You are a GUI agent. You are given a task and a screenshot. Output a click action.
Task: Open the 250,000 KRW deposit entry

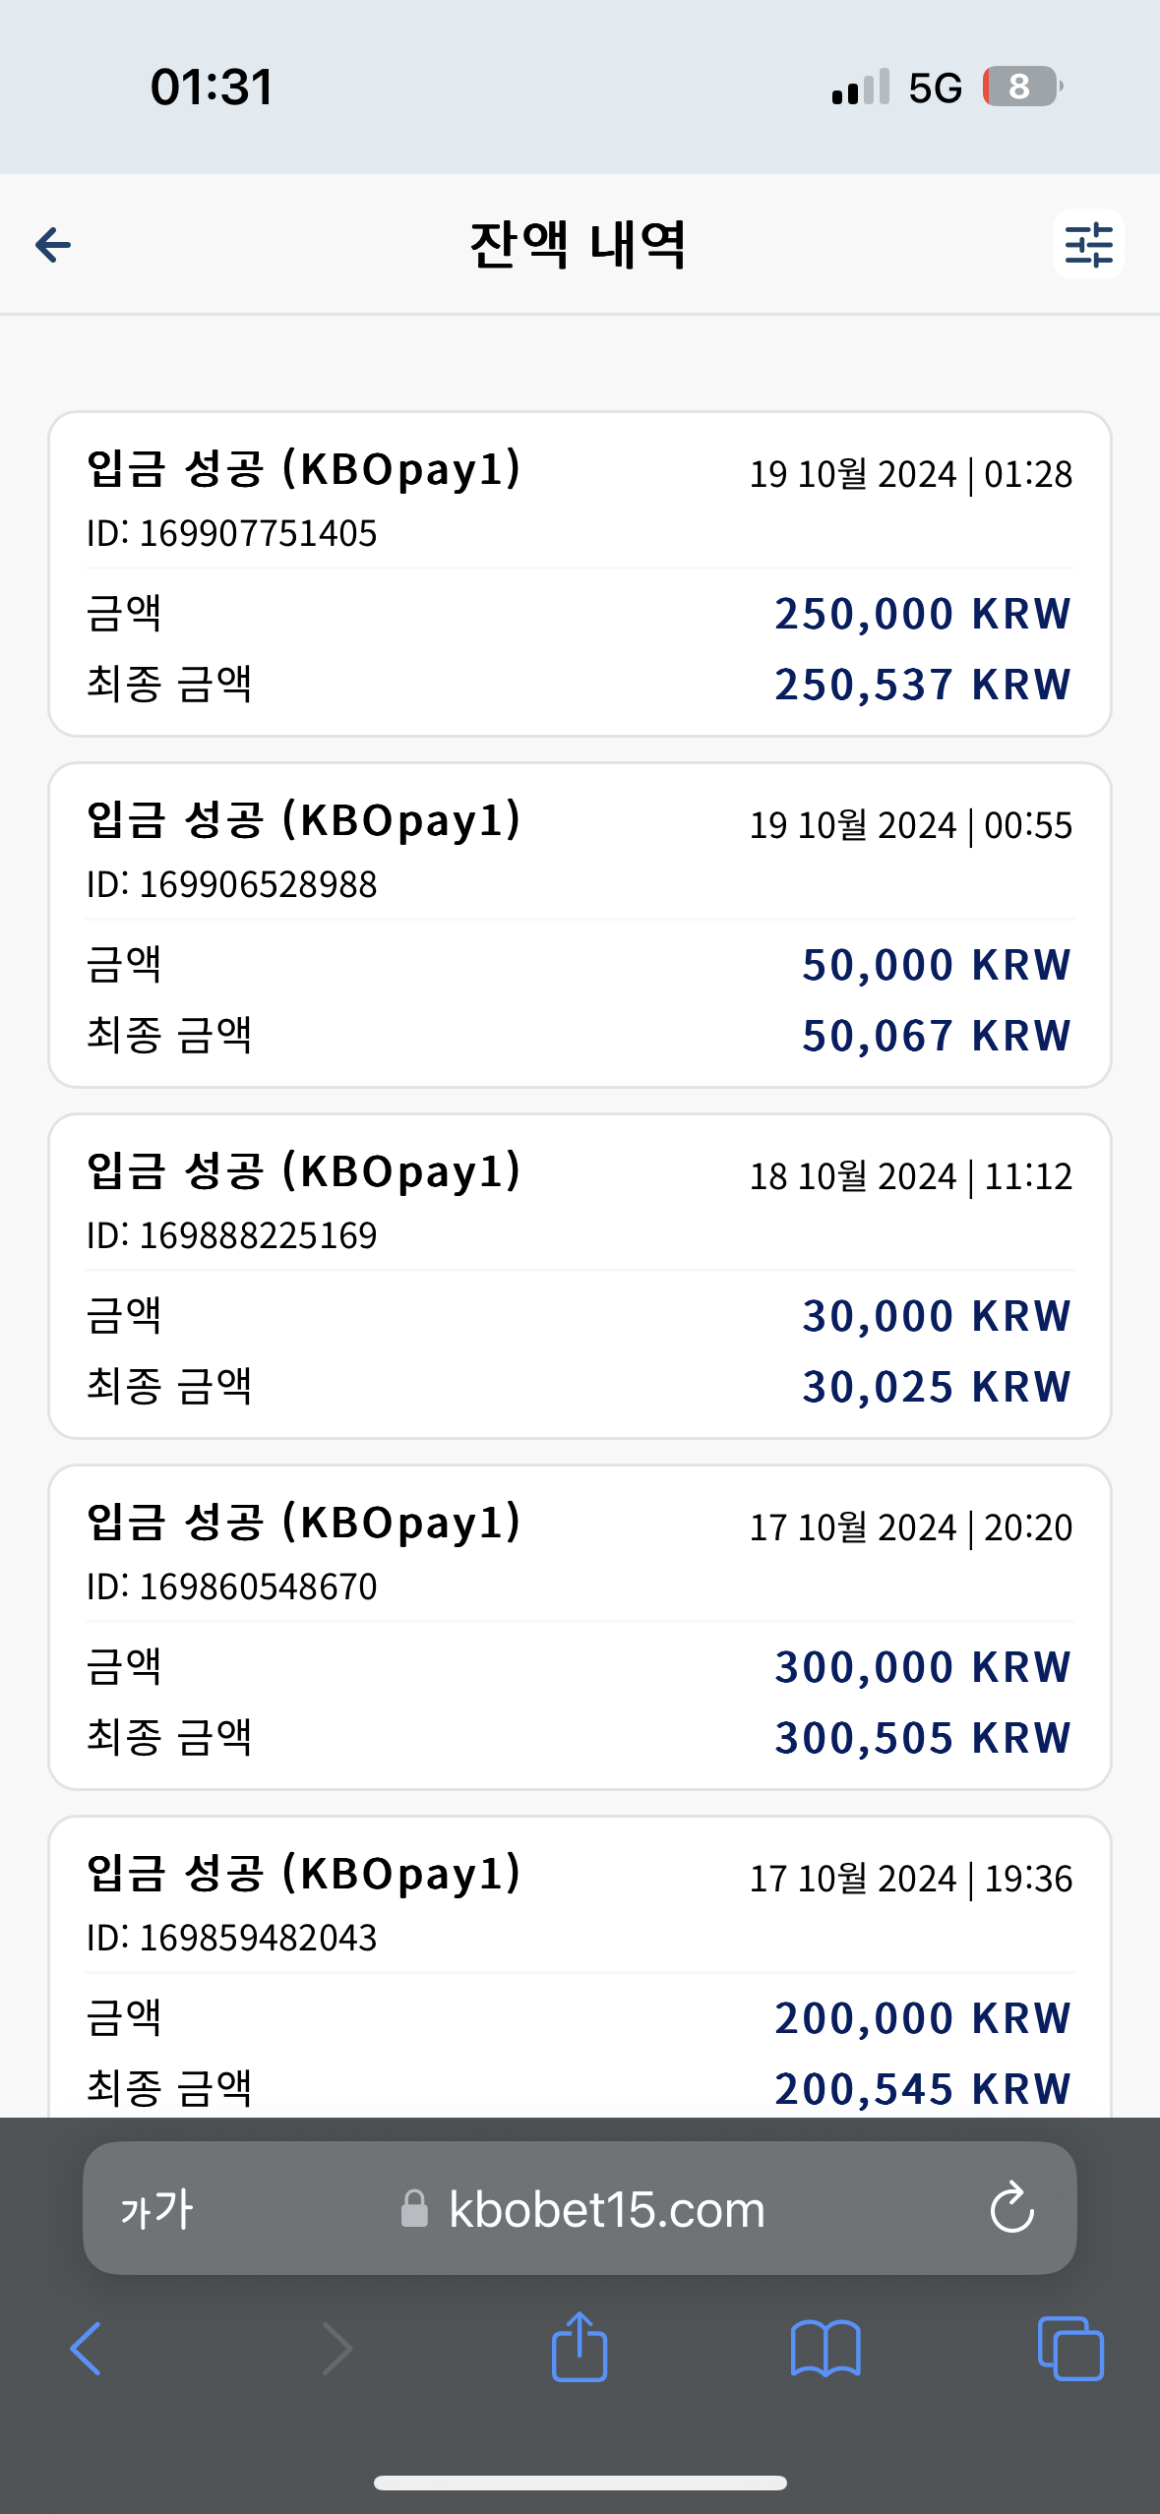(x=580, y=573)
